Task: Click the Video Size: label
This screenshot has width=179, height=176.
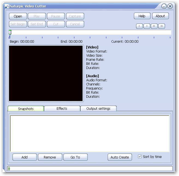Action: (94, 56)
